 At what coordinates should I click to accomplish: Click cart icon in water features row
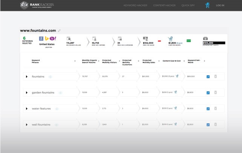pyautogui.click(x=176, y=108)
